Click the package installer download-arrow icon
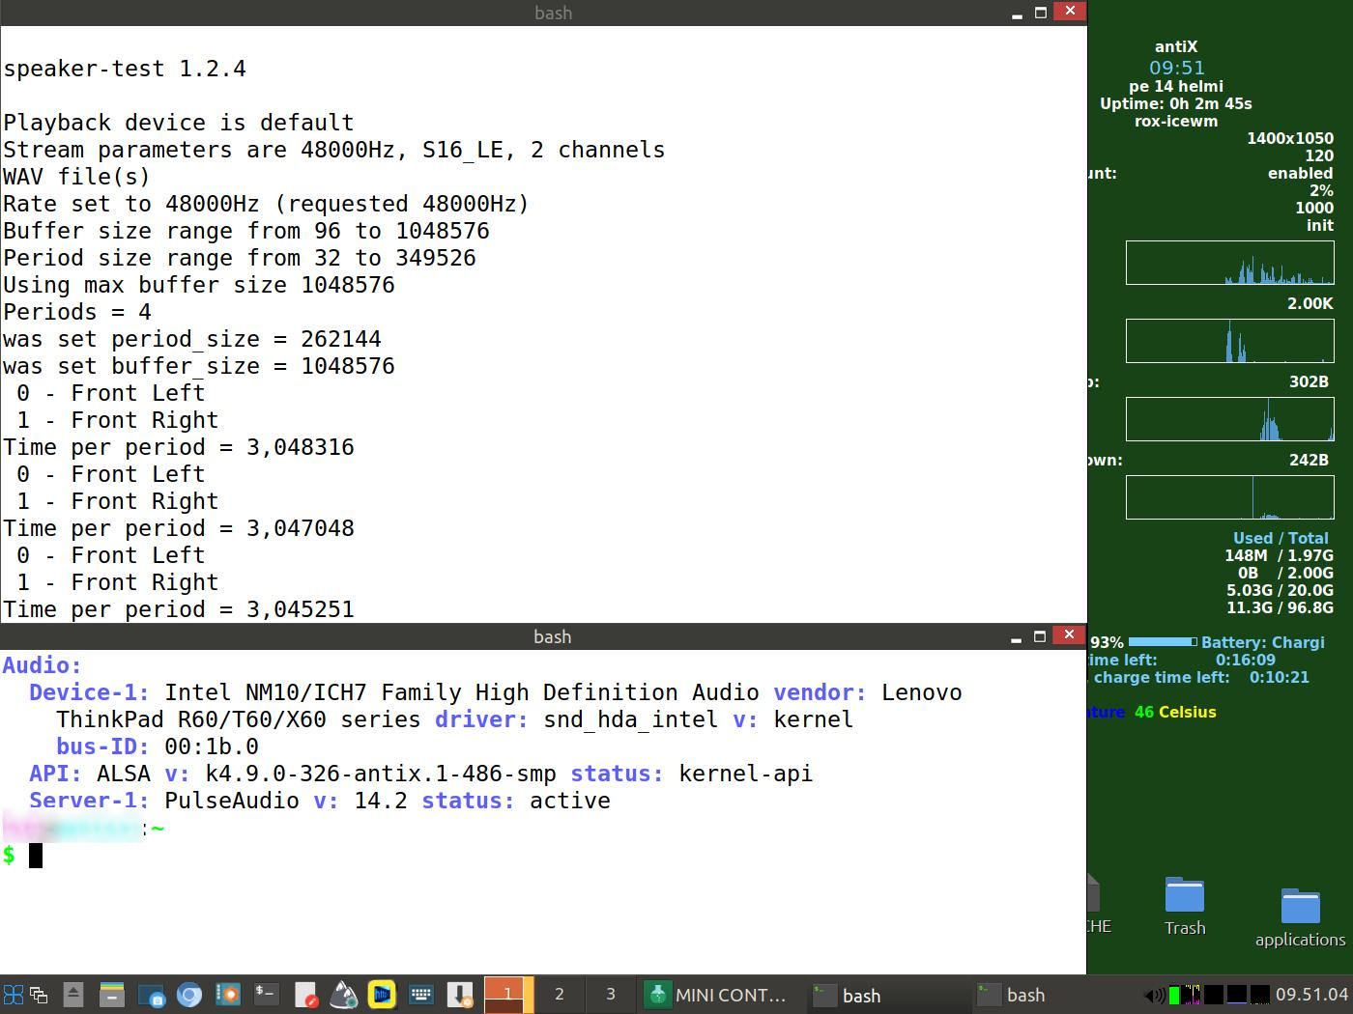 point(460,995)
